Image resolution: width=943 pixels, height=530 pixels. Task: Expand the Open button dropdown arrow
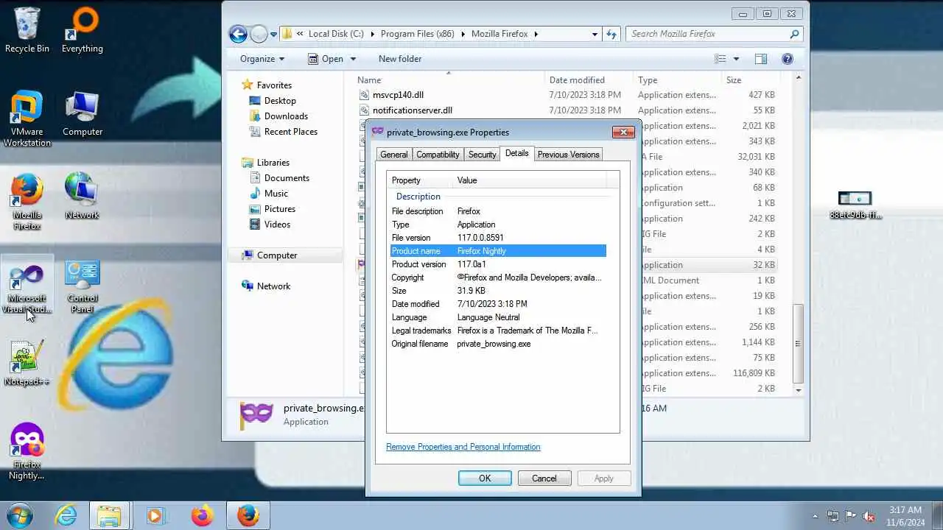pyautogui.click(x=353, y=59)
